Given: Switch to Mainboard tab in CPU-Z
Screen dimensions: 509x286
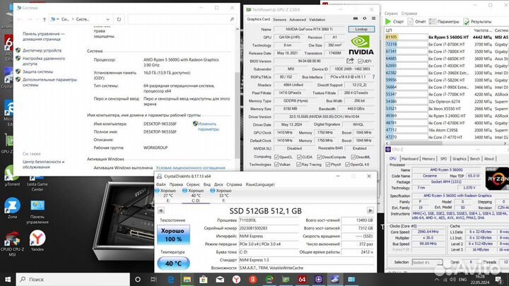Looking at the screenshot, I should point(409,159).
